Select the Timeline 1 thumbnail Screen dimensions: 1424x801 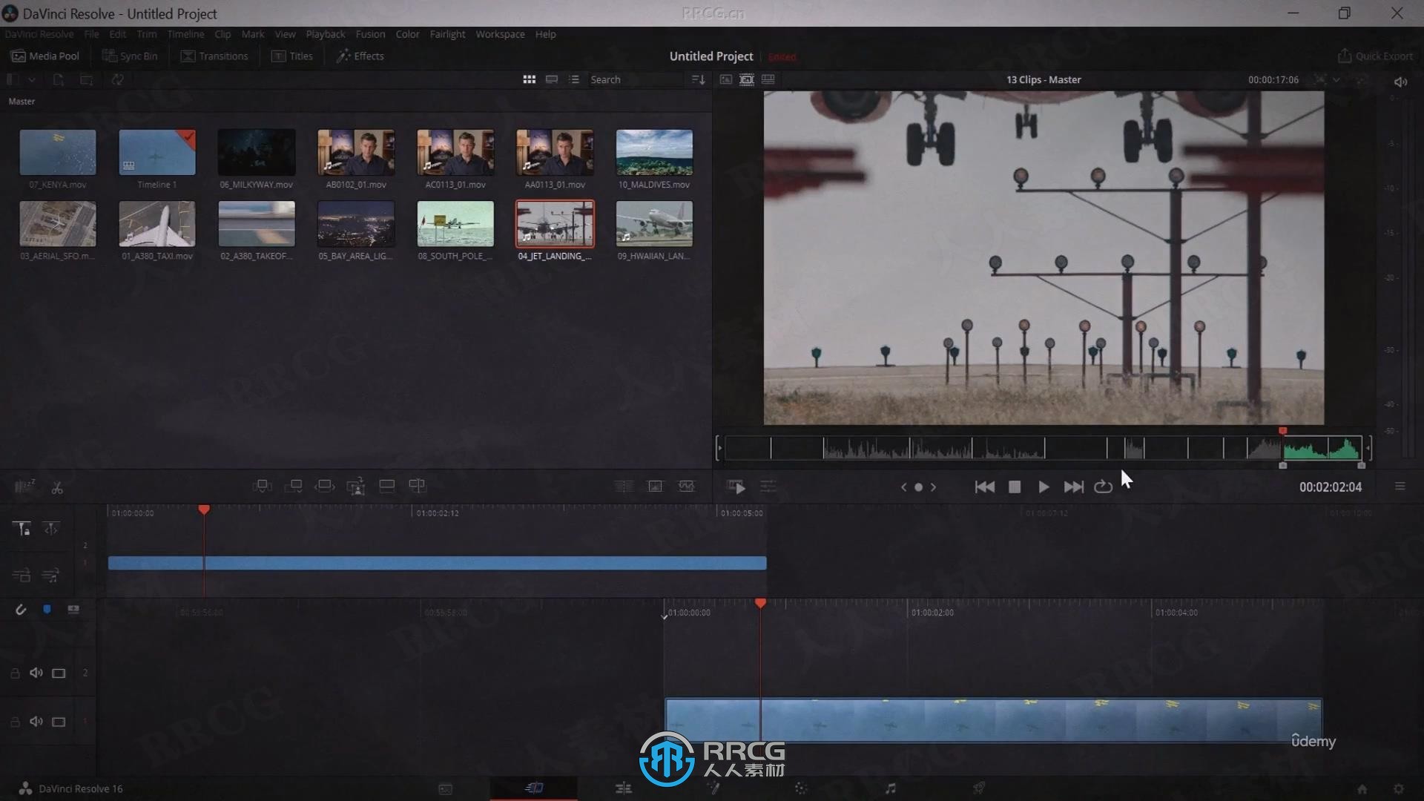click(x=157, y=152)
